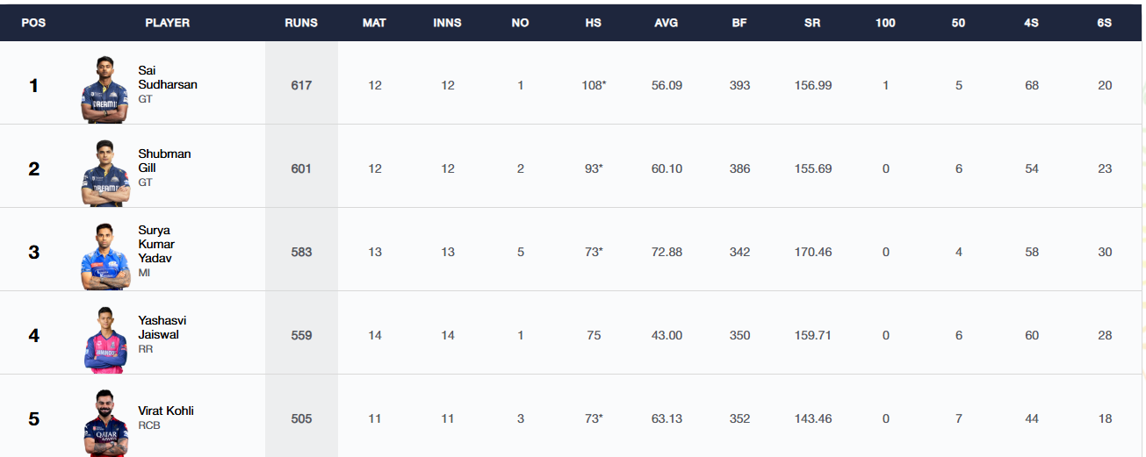Open Shubman Gill's player photo

pos(105,173)
